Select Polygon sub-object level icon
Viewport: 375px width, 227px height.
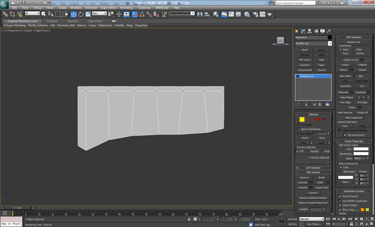pos(318,119)
